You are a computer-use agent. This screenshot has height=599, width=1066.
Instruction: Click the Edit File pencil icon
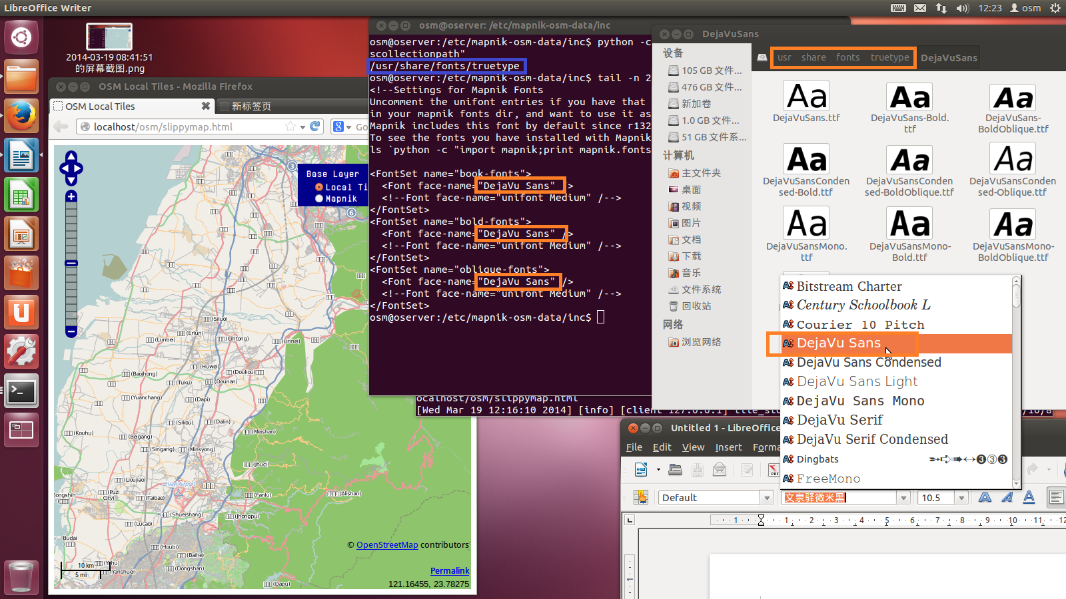747,470
